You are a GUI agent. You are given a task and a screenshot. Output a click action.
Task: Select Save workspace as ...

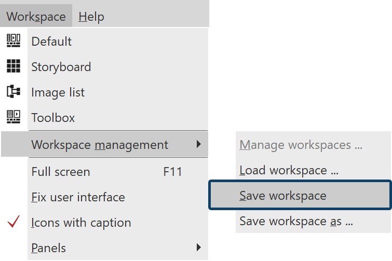[x=296, y=222]
